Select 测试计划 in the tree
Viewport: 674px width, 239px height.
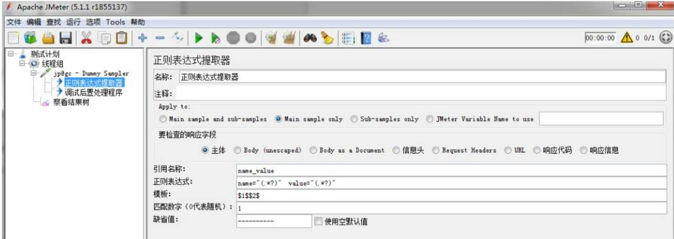coord(45,54)
